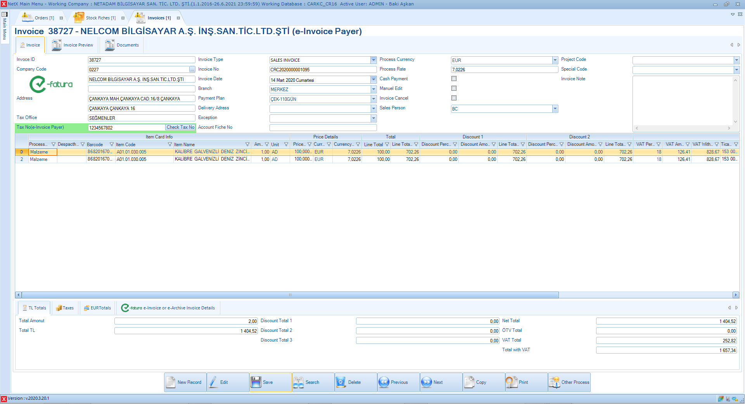The image size is (745, 404).
Task: Expand the Invoice Type dropdown
Action: [373, 60]
